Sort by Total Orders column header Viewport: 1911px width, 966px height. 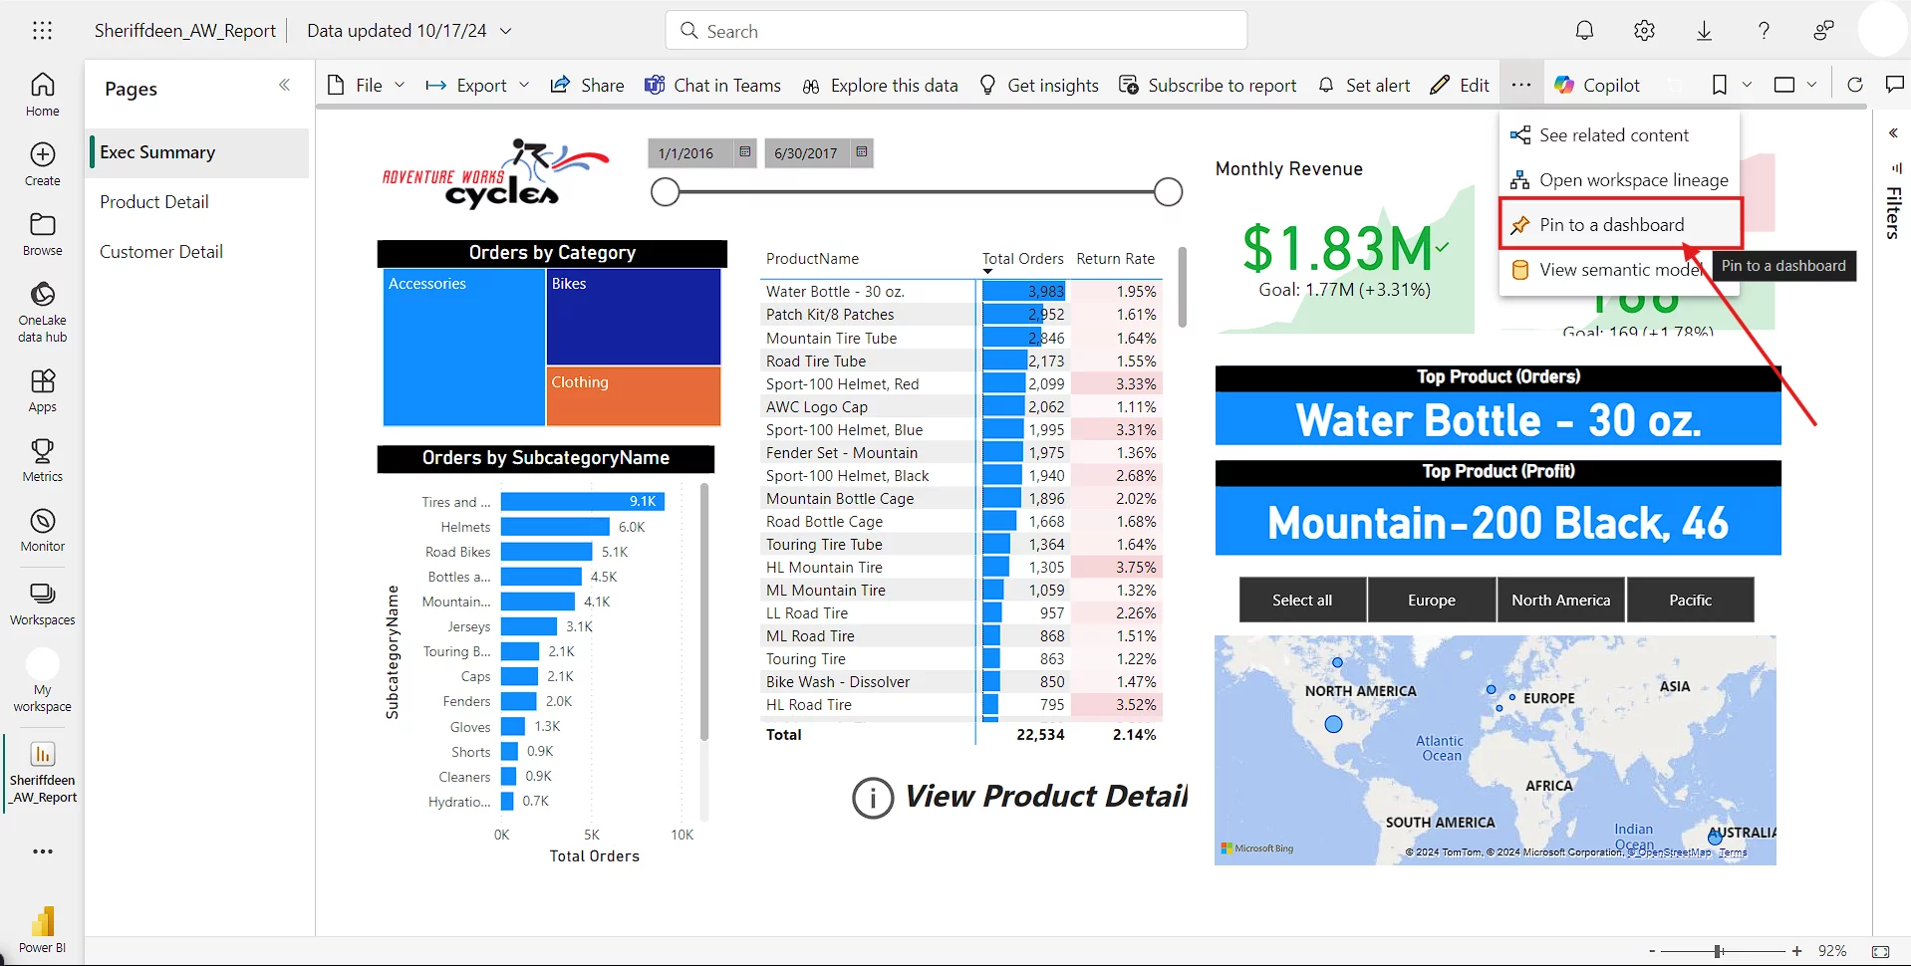click(x=1022, y=259)
